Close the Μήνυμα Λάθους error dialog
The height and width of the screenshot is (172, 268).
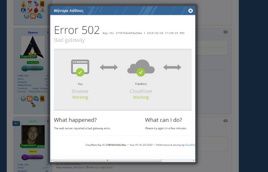click(x=191, y=11)
